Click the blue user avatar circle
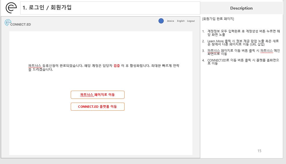Viewport: 286px width, 164px height. click(161, 21)
